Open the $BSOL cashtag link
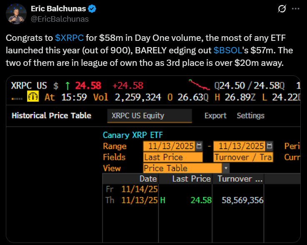 [227, 50]
